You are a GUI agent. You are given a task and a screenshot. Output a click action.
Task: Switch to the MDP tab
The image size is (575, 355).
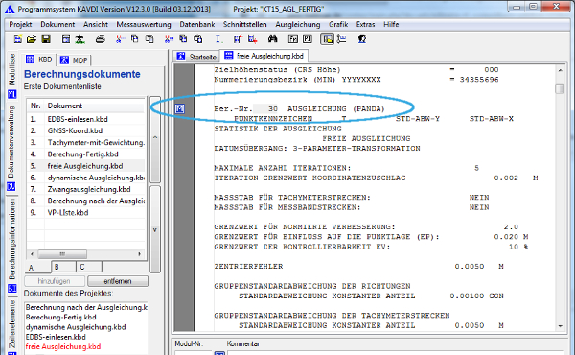[x=74, y=59]
